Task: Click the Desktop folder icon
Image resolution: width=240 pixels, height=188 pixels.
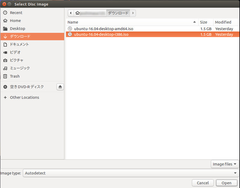Action: tap(5, 29)
